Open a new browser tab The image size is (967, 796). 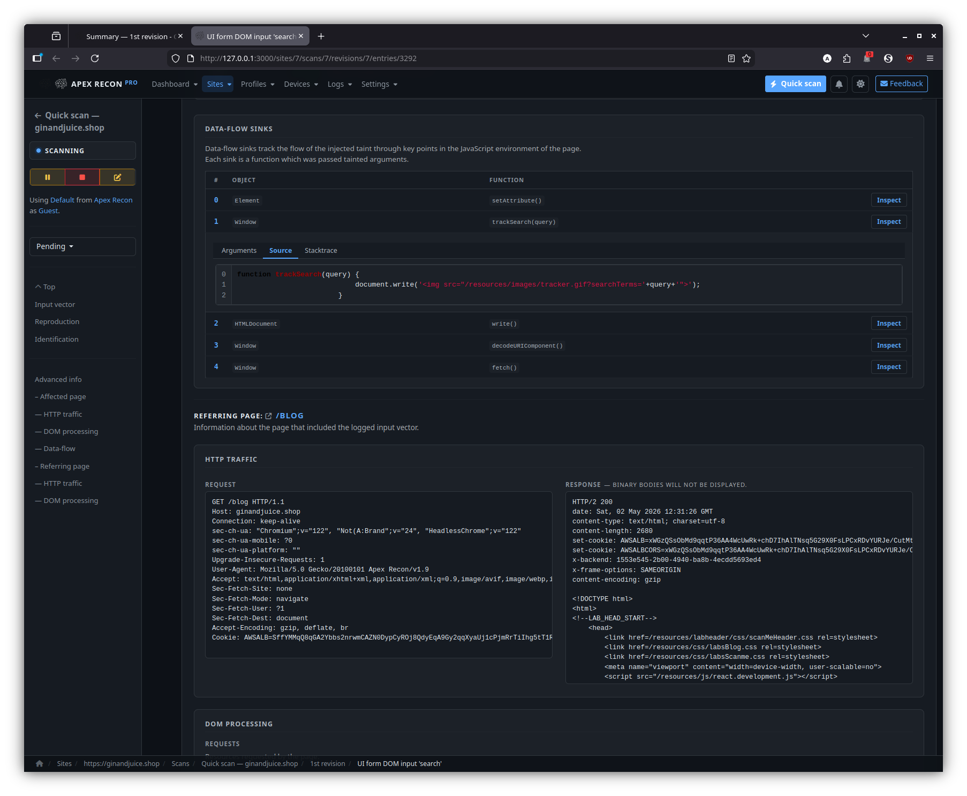tap(321, 36)
